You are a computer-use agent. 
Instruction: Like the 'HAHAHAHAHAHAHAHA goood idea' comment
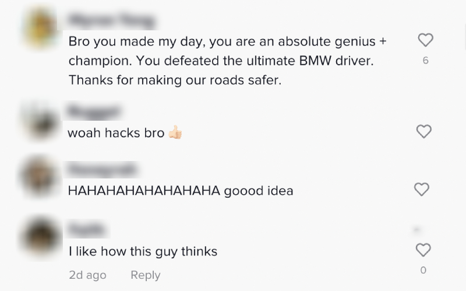pos(422,190)
